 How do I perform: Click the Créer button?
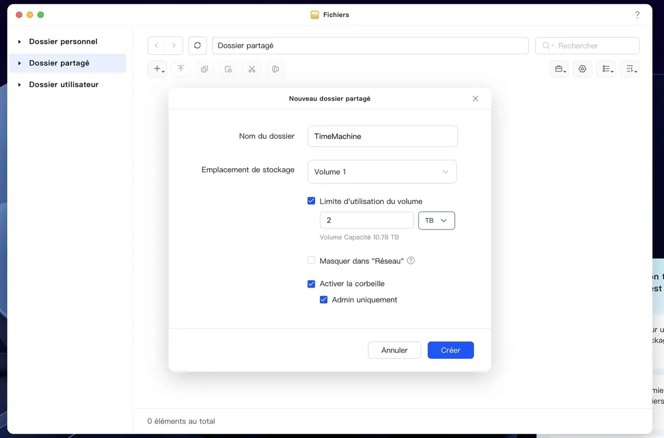point(450,350)
